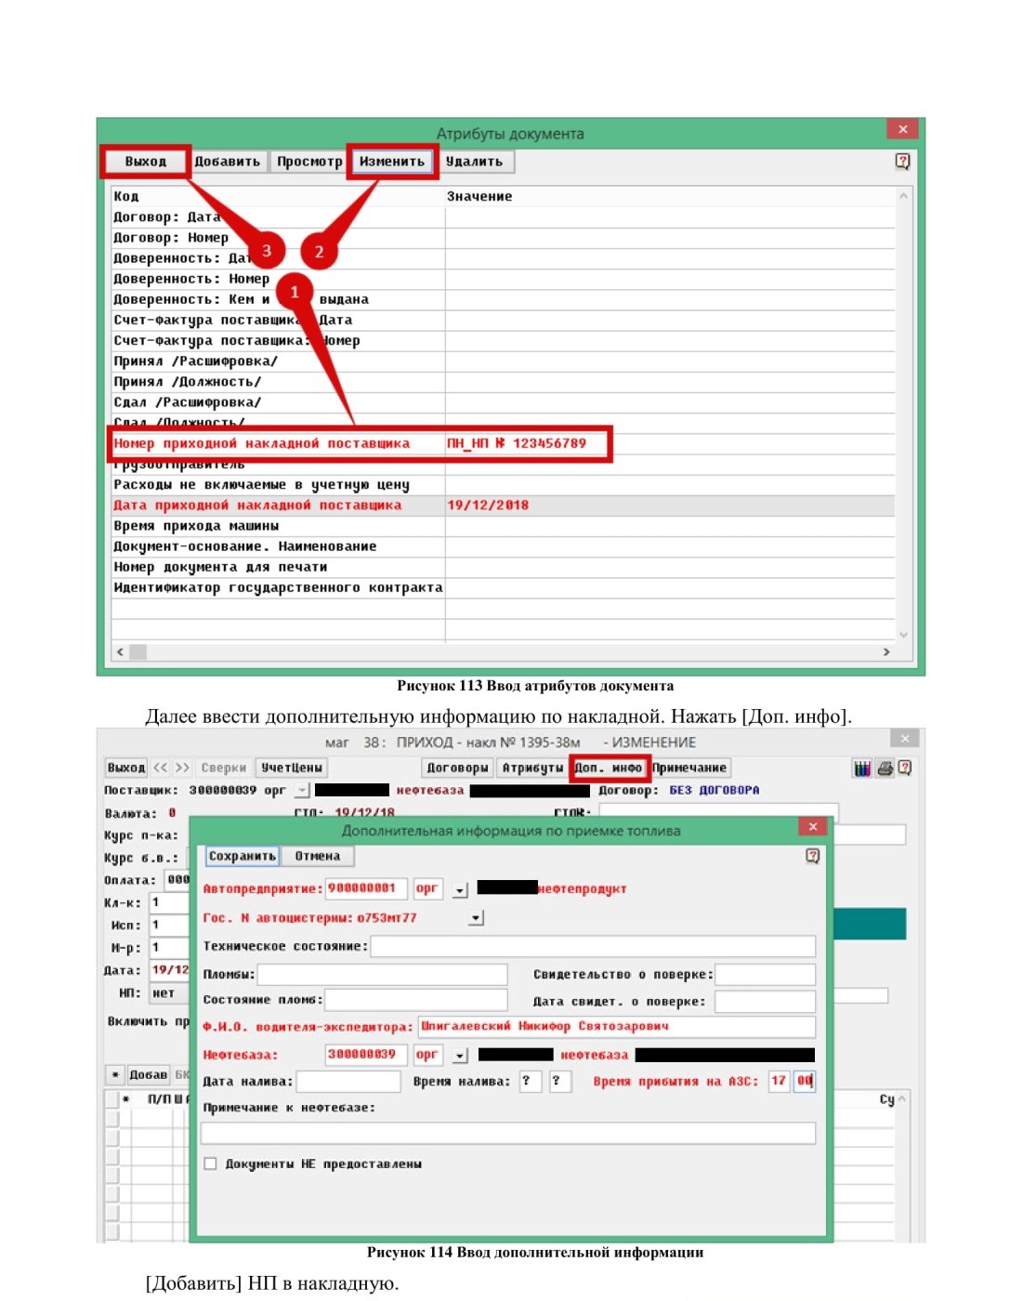Click the Доп. инфо button

pyautogui.click(x=608, y=768)
